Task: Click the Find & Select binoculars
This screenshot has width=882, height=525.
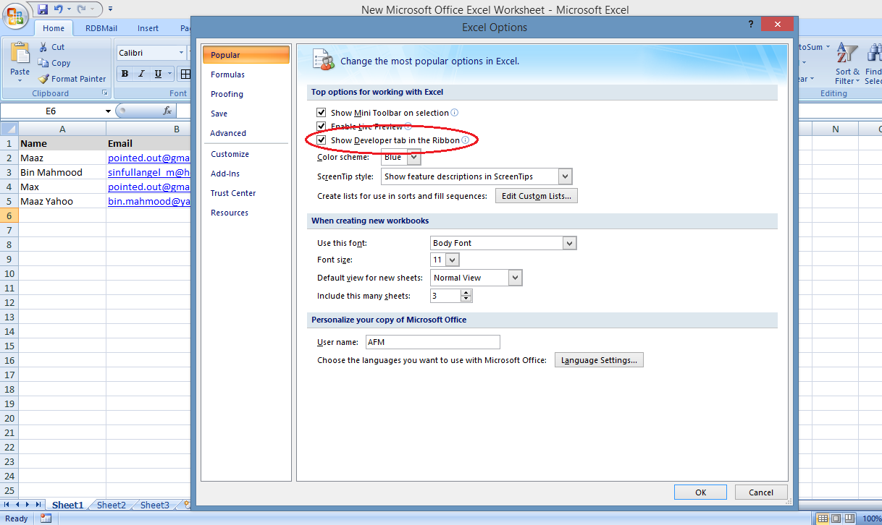Action: 874,54
